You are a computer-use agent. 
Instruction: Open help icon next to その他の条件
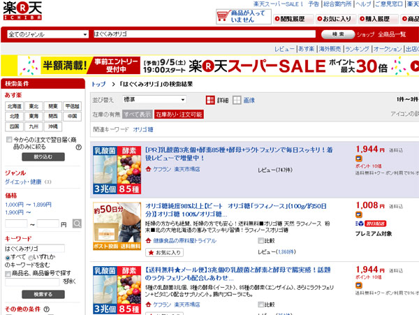tap(47, 309)
